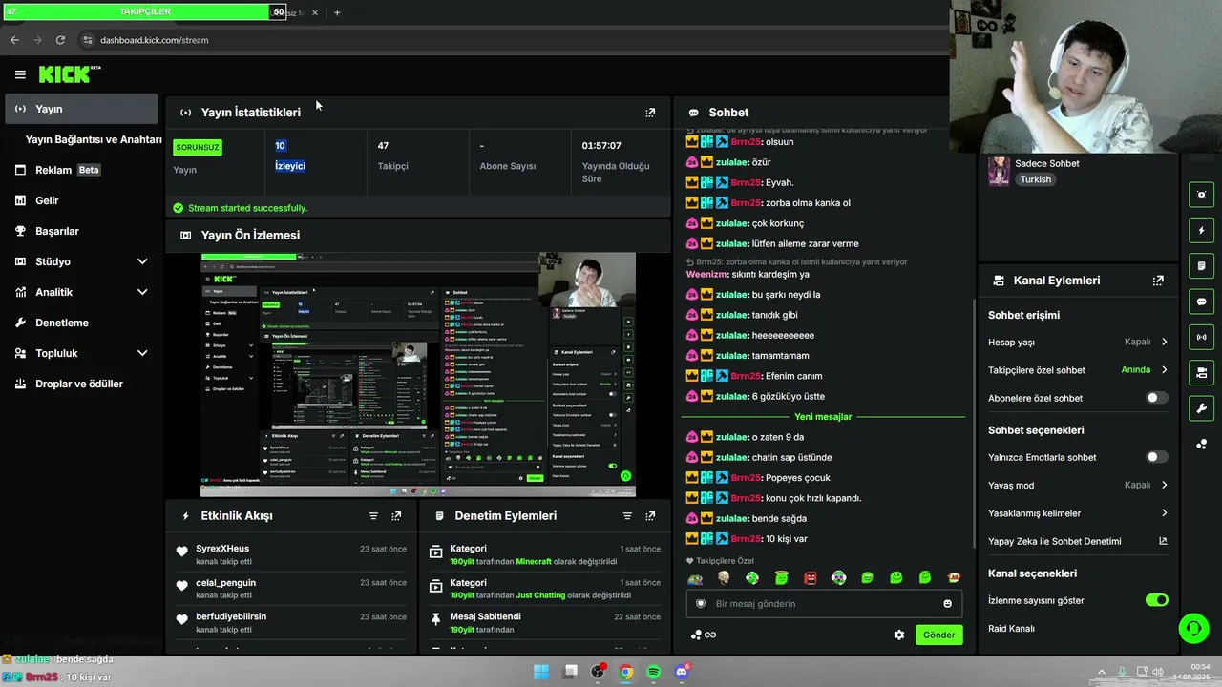Pop out the Kanal Eylemleri panel
The width and height of the screenshot is (1222, 687).
click(x=1158, y=281)
